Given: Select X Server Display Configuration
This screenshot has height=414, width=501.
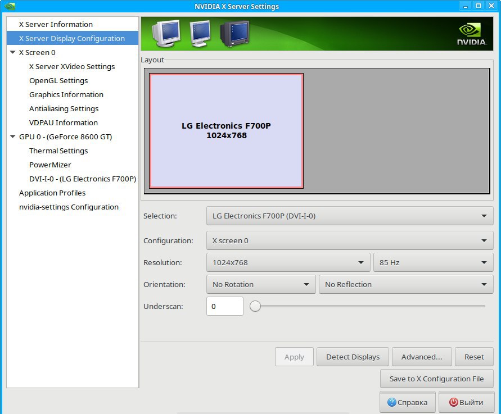Looking at the screenshot, I should 73,38.
